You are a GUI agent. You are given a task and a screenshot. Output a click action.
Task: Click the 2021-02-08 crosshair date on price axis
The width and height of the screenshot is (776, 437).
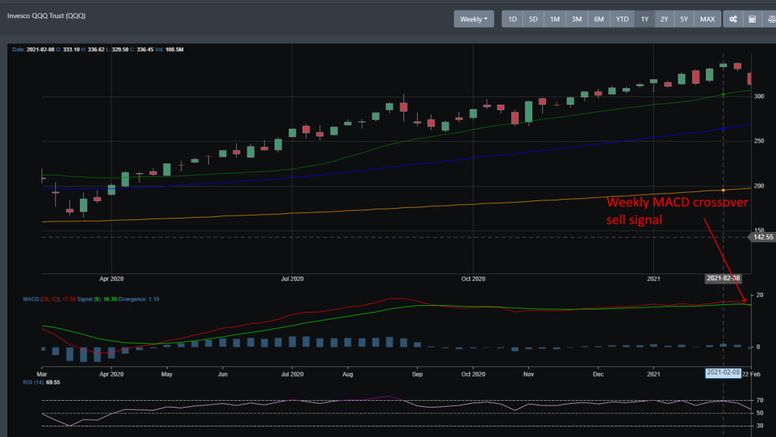click(723, 278)
